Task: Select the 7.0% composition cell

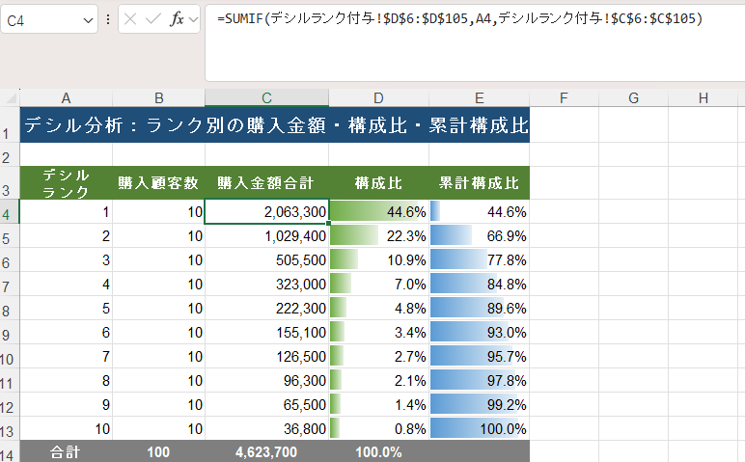Action: pyautogui.click(x=378, y=284)
